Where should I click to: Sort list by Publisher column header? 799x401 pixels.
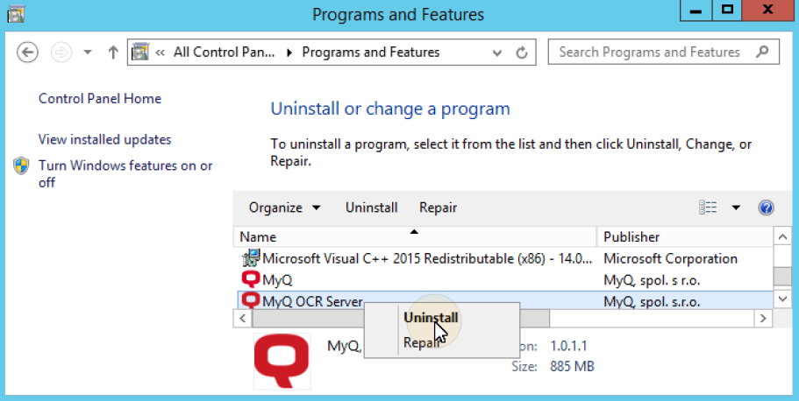pos(631,236)
